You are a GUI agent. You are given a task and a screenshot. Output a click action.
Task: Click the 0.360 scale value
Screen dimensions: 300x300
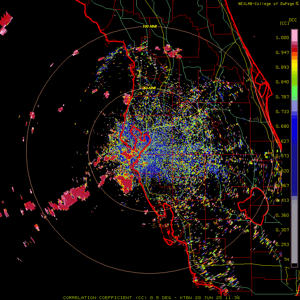pos(282,215)
